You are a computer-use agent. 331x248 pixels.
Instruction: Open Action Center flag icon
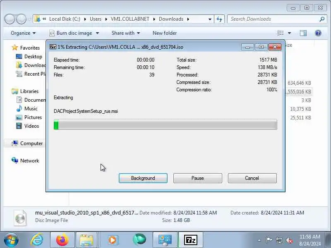click(269, 240)
